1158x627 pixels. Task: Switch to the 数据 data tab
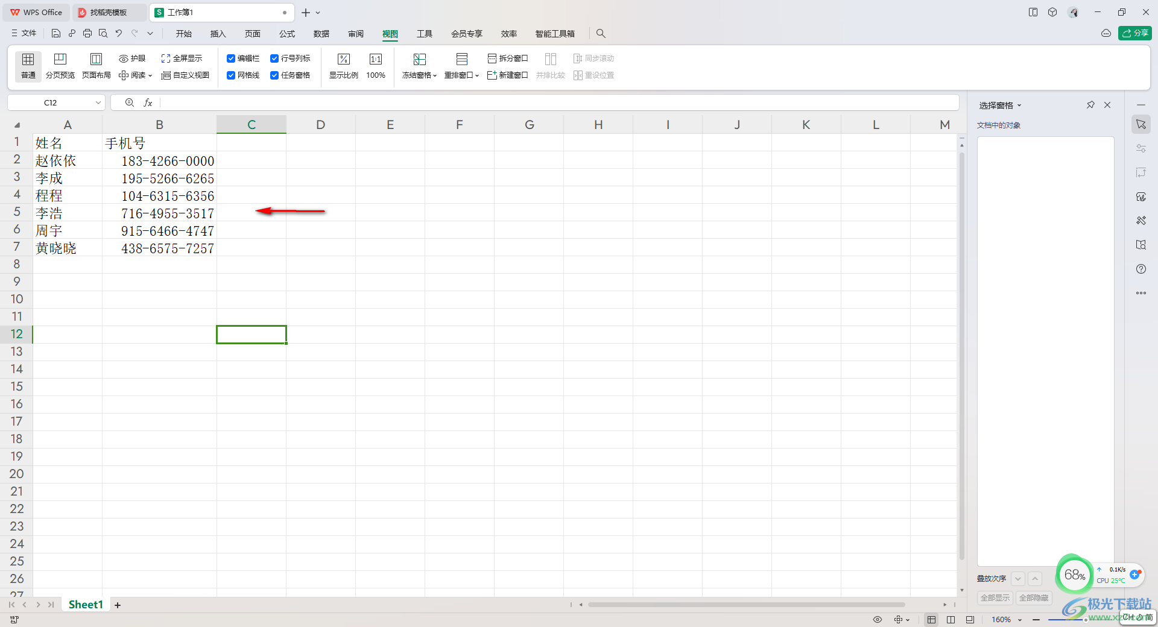pos(321,34)
